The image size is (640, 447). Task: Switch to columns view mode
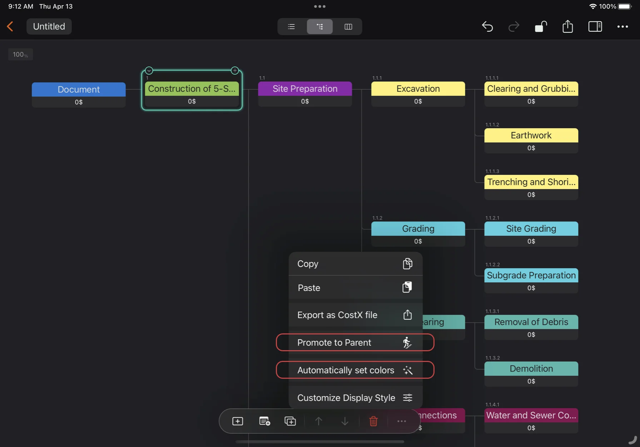pos(348,27)
